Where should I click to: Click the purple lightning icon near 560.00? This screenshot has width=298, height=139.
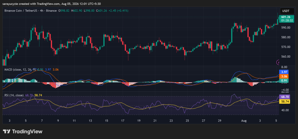coord(278,62)
